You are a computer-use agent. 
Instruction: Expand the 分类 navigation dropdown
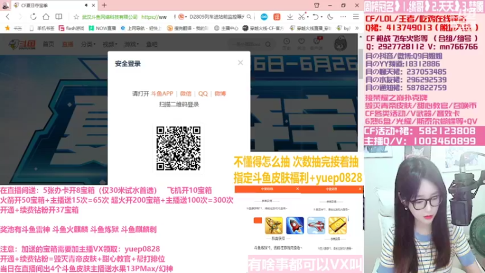[88, 44]
